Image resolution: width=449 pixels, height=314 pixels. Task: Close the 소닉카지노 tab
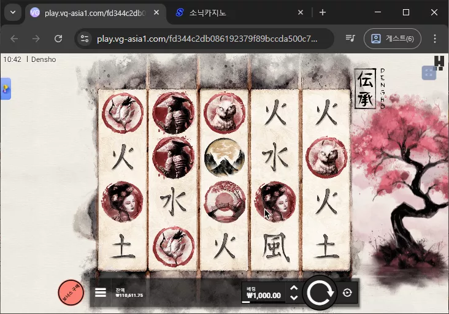pyautogui.click(x=301, y=13)
